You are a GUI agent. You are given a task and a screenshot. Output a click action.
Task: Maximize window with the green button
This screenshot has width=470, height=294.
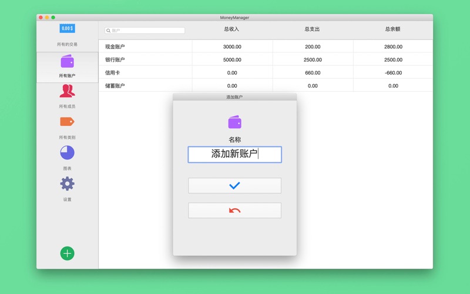(x=53, y=18)
